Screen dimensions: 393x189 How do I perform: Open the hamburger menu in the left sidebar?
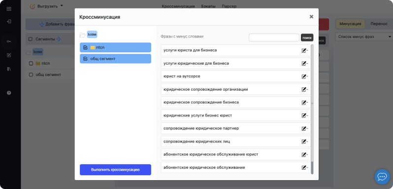point(9,9)
